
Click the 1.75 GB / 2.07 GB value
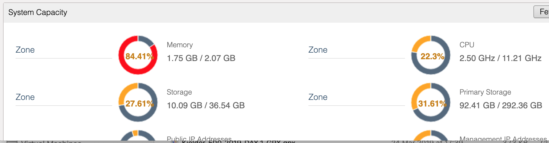[x=201, y=58]
